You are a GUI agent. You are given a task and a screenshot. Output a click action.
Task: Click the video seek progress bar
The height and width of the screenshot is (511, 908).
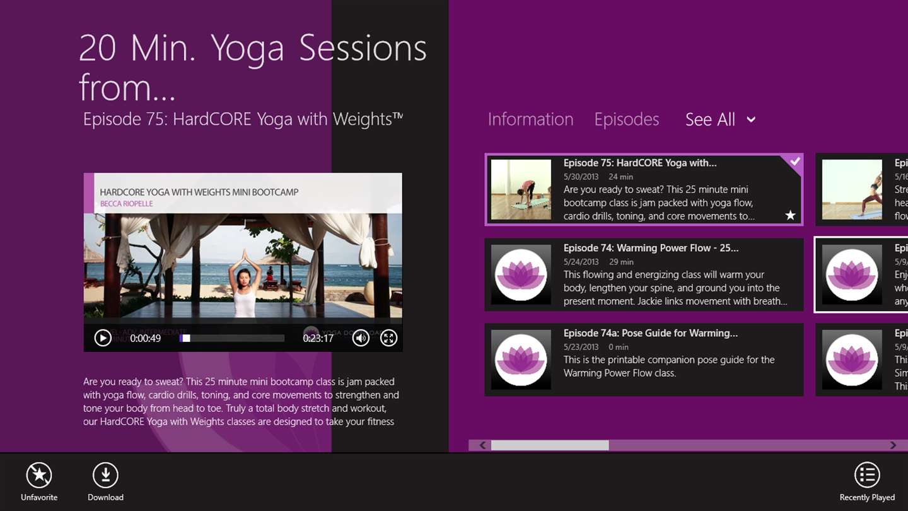(x=232, y=338)
